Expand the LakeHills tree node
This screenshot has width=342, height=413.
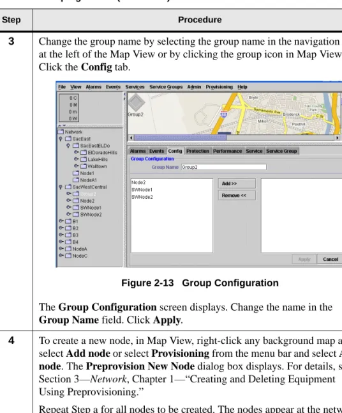point(76,159)
